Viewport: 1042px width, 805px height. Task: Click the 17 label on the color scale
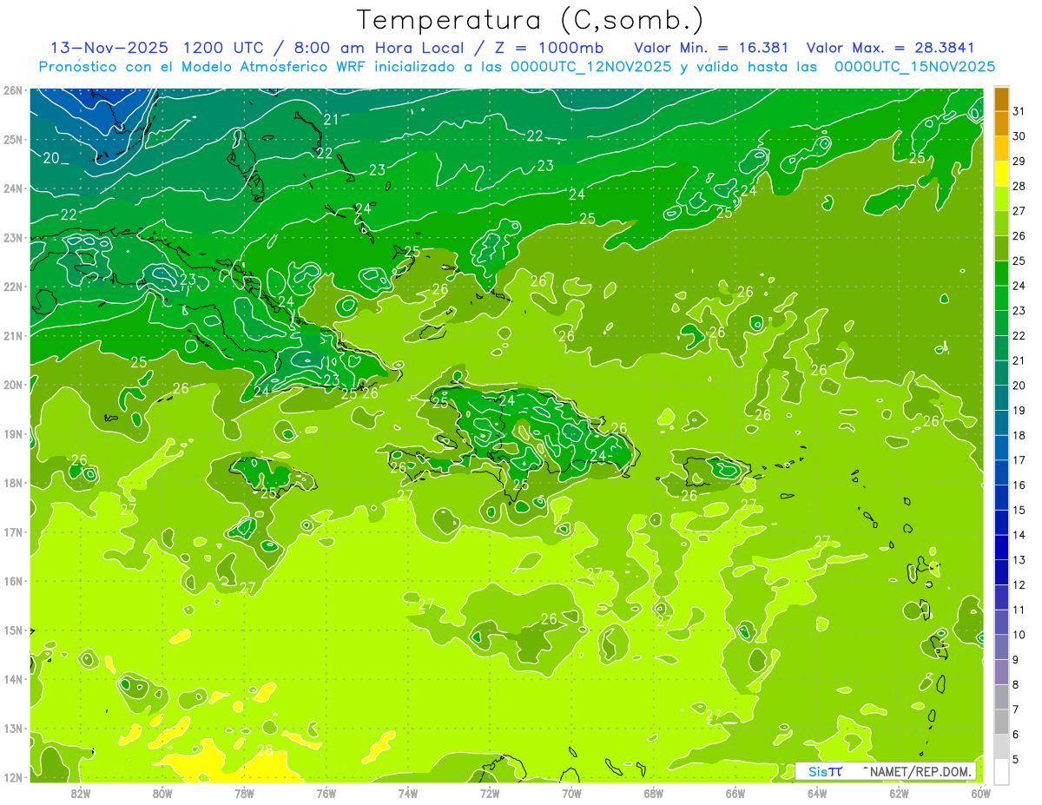1019,460
